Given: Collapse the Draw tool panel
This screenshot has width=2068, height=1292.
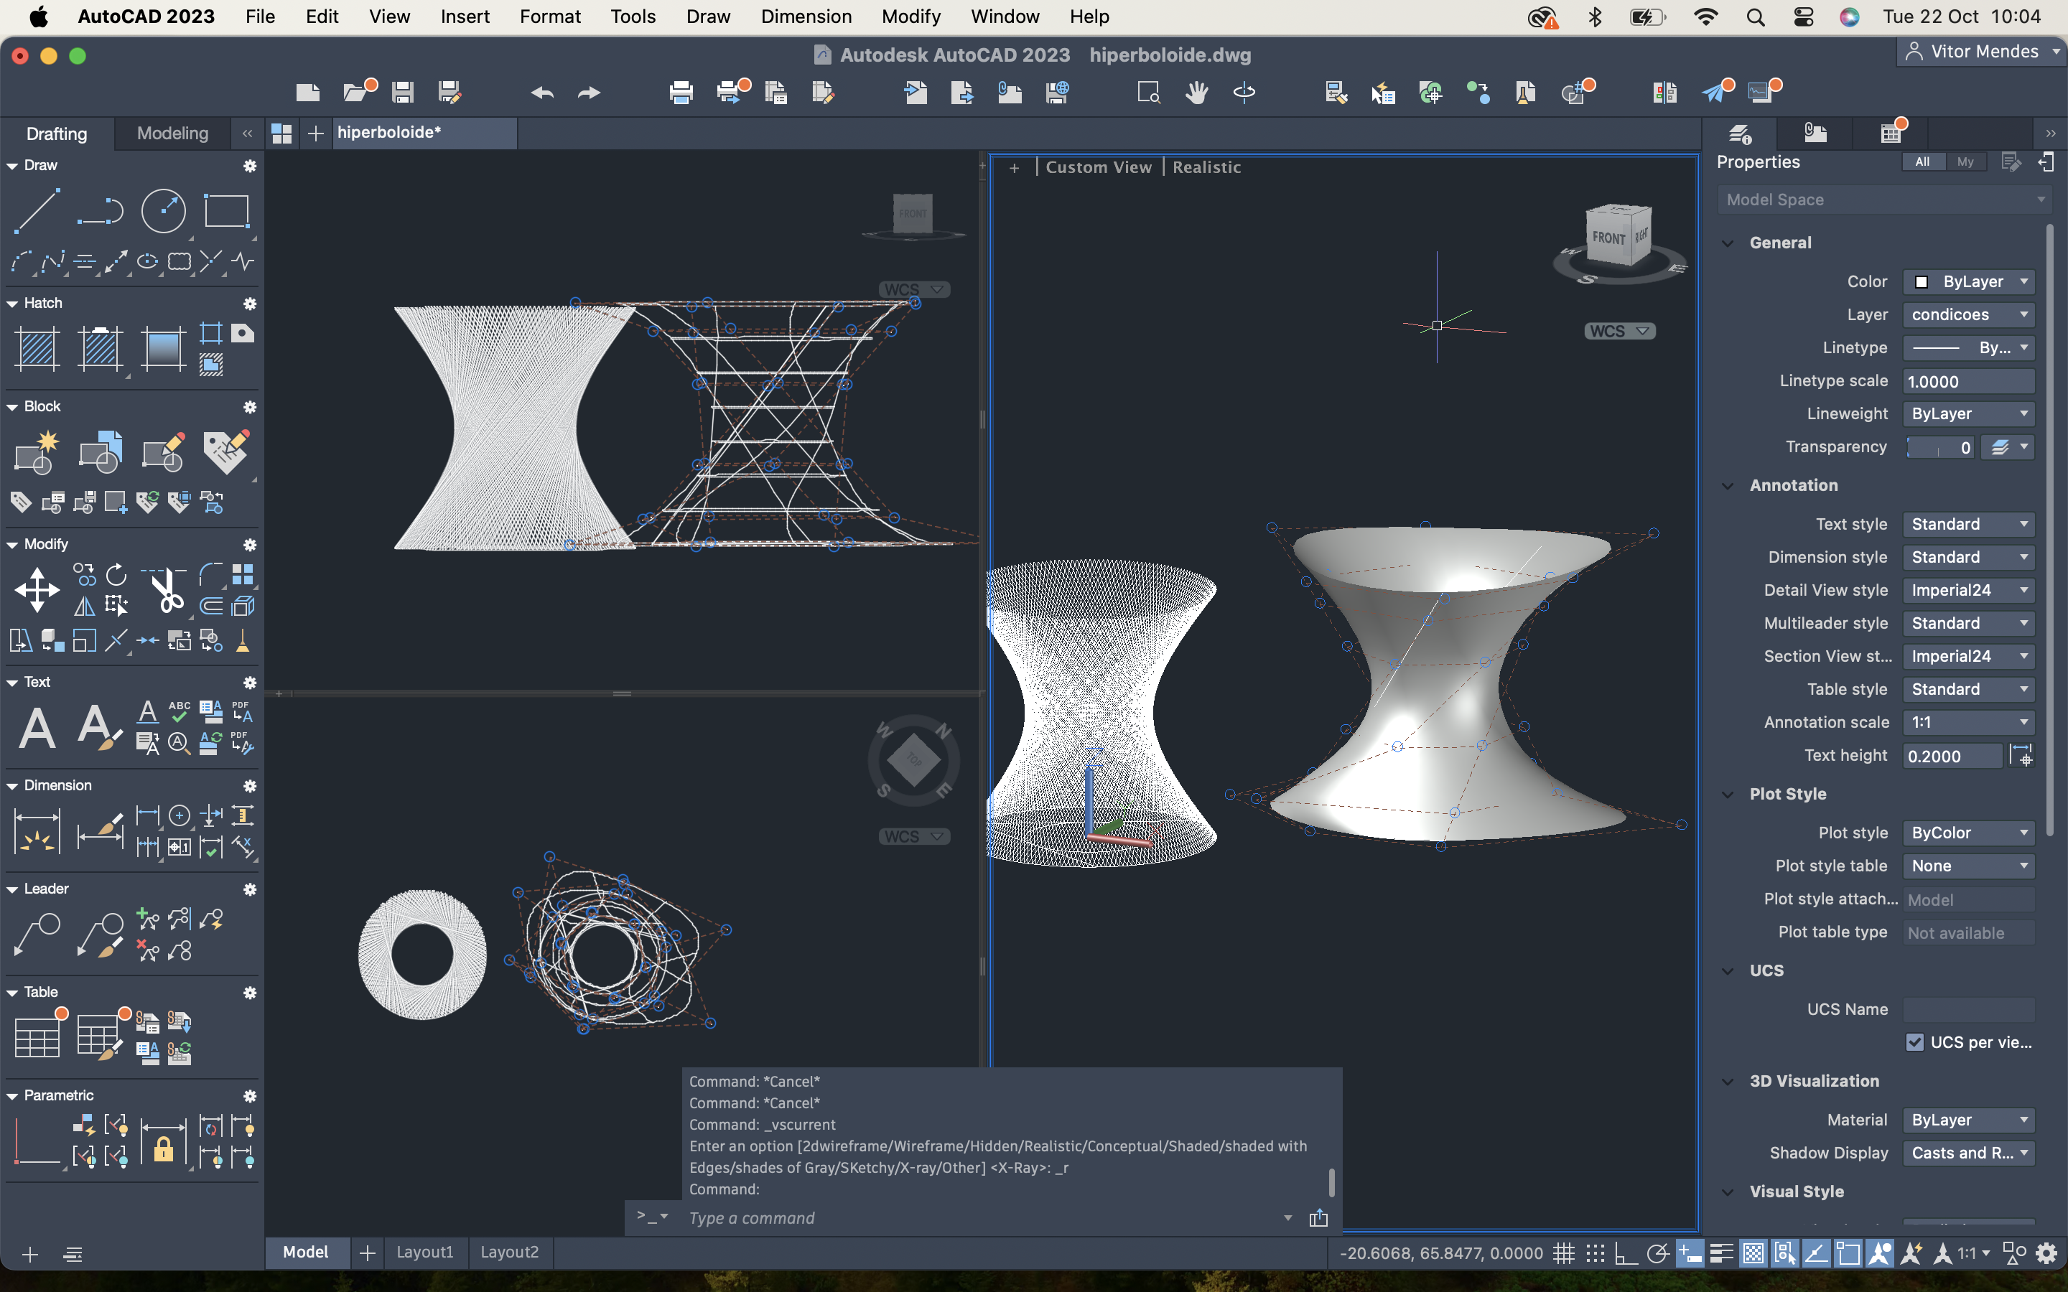Looking at the screenshot, I should [x=12, y=166].
